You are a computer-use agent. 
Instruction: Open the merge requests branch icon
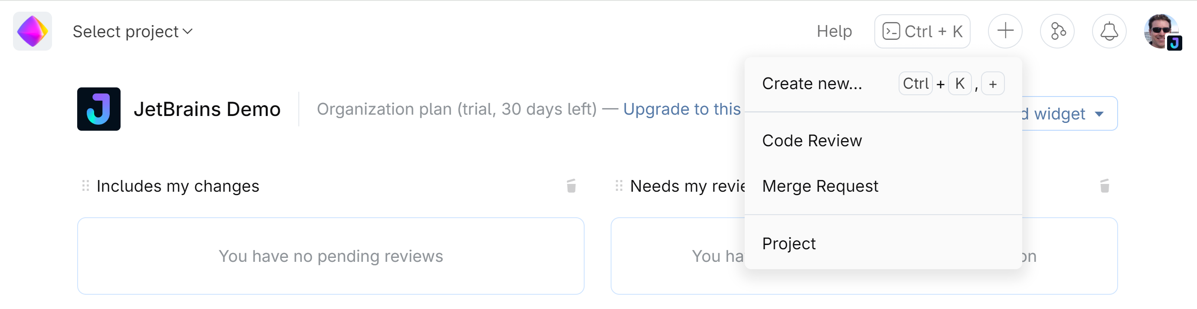[x=1056, y=31]
